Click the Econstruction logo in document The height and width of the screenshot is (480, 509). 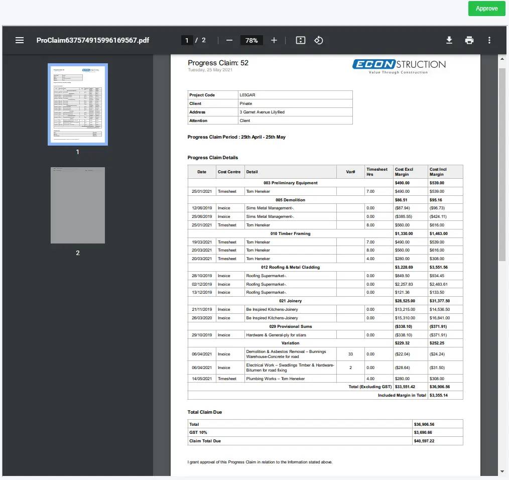(399, 65)
